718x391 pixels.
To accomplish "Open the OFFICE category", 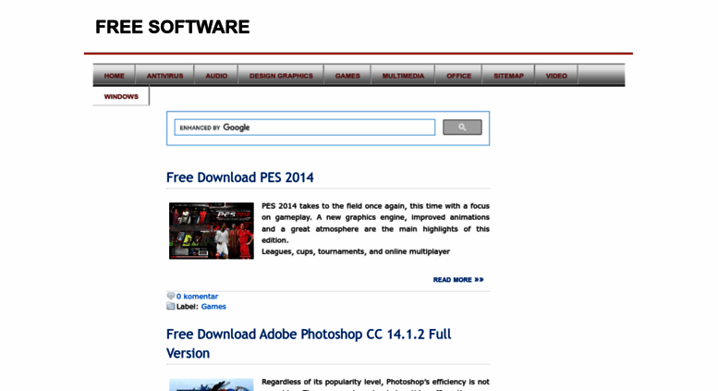I will [x=459, y=75].
